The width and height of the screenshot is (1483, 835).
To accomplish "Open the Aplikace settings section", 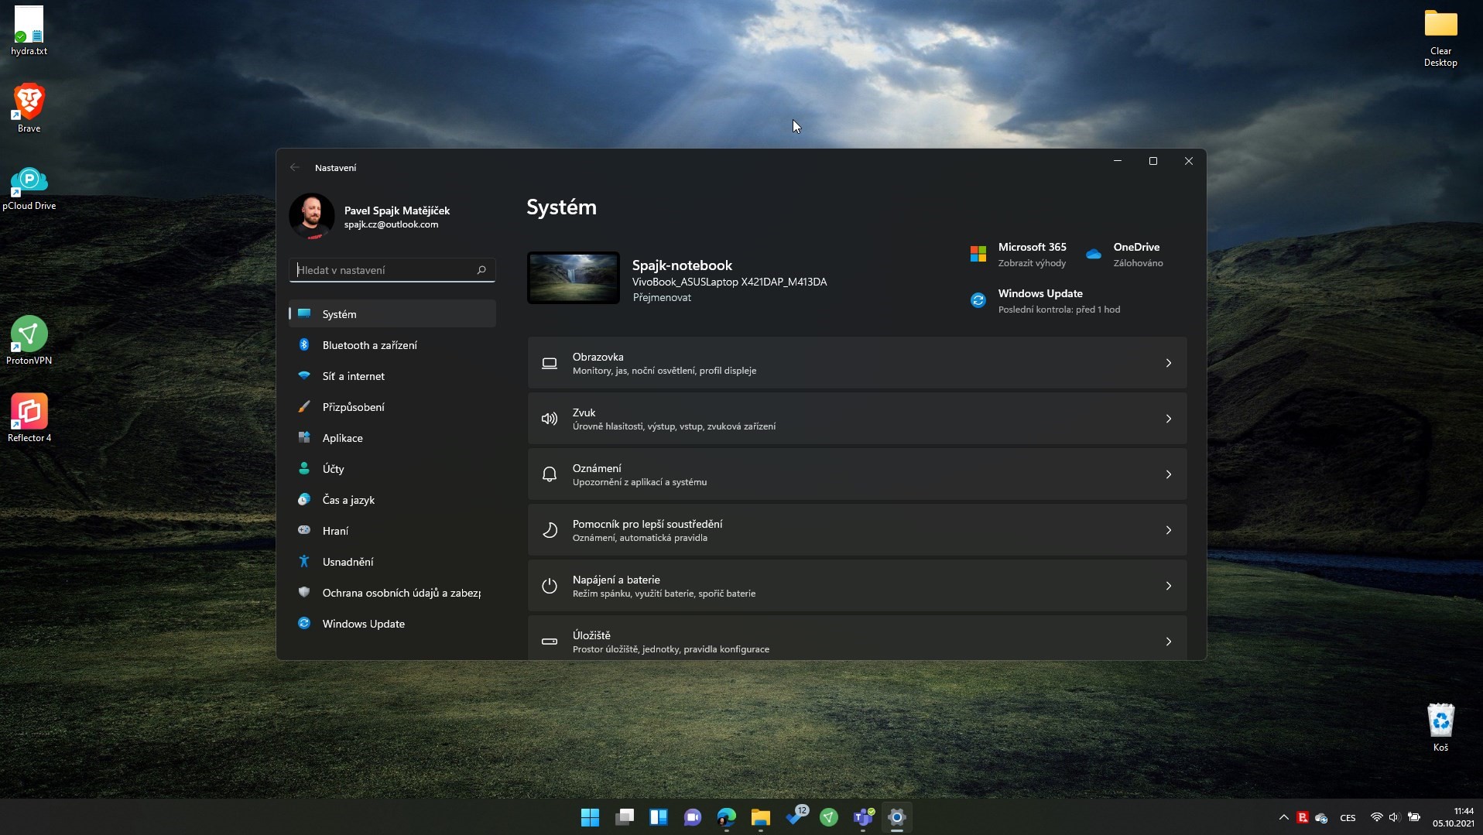I will [392, 437].
